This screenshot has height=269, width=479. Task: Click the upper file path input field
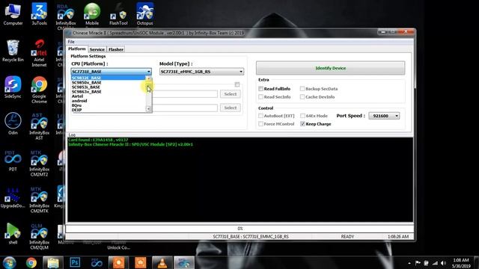tap(185, 94)
